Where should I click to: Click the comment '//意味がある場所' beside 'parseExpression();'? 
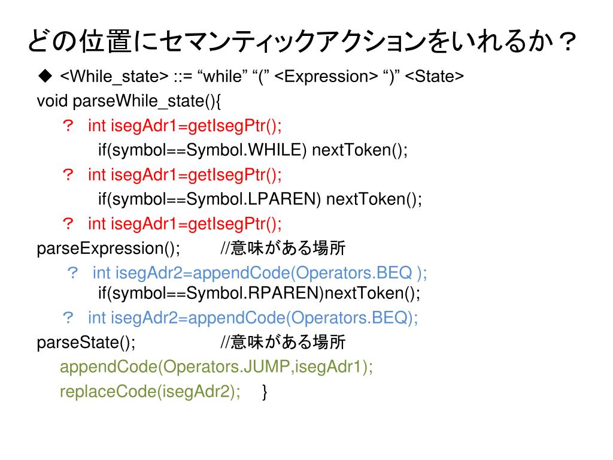(283, 249)
